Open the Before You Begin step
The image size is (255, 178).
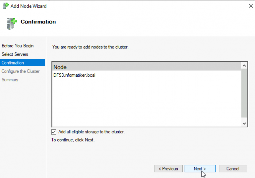(x=18, y=46)
